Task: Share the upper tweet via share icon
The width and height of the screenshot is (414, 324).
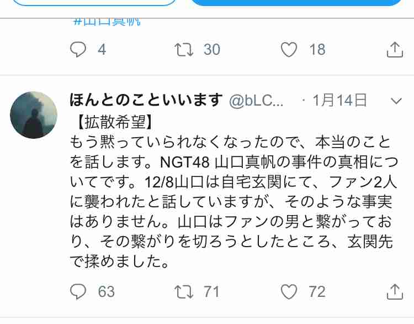Action: [x=395, y=49]
